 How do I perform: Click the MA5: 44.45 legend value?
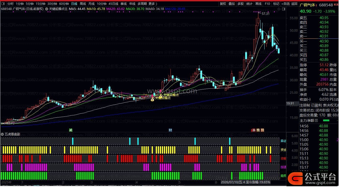tap(77, 9)
